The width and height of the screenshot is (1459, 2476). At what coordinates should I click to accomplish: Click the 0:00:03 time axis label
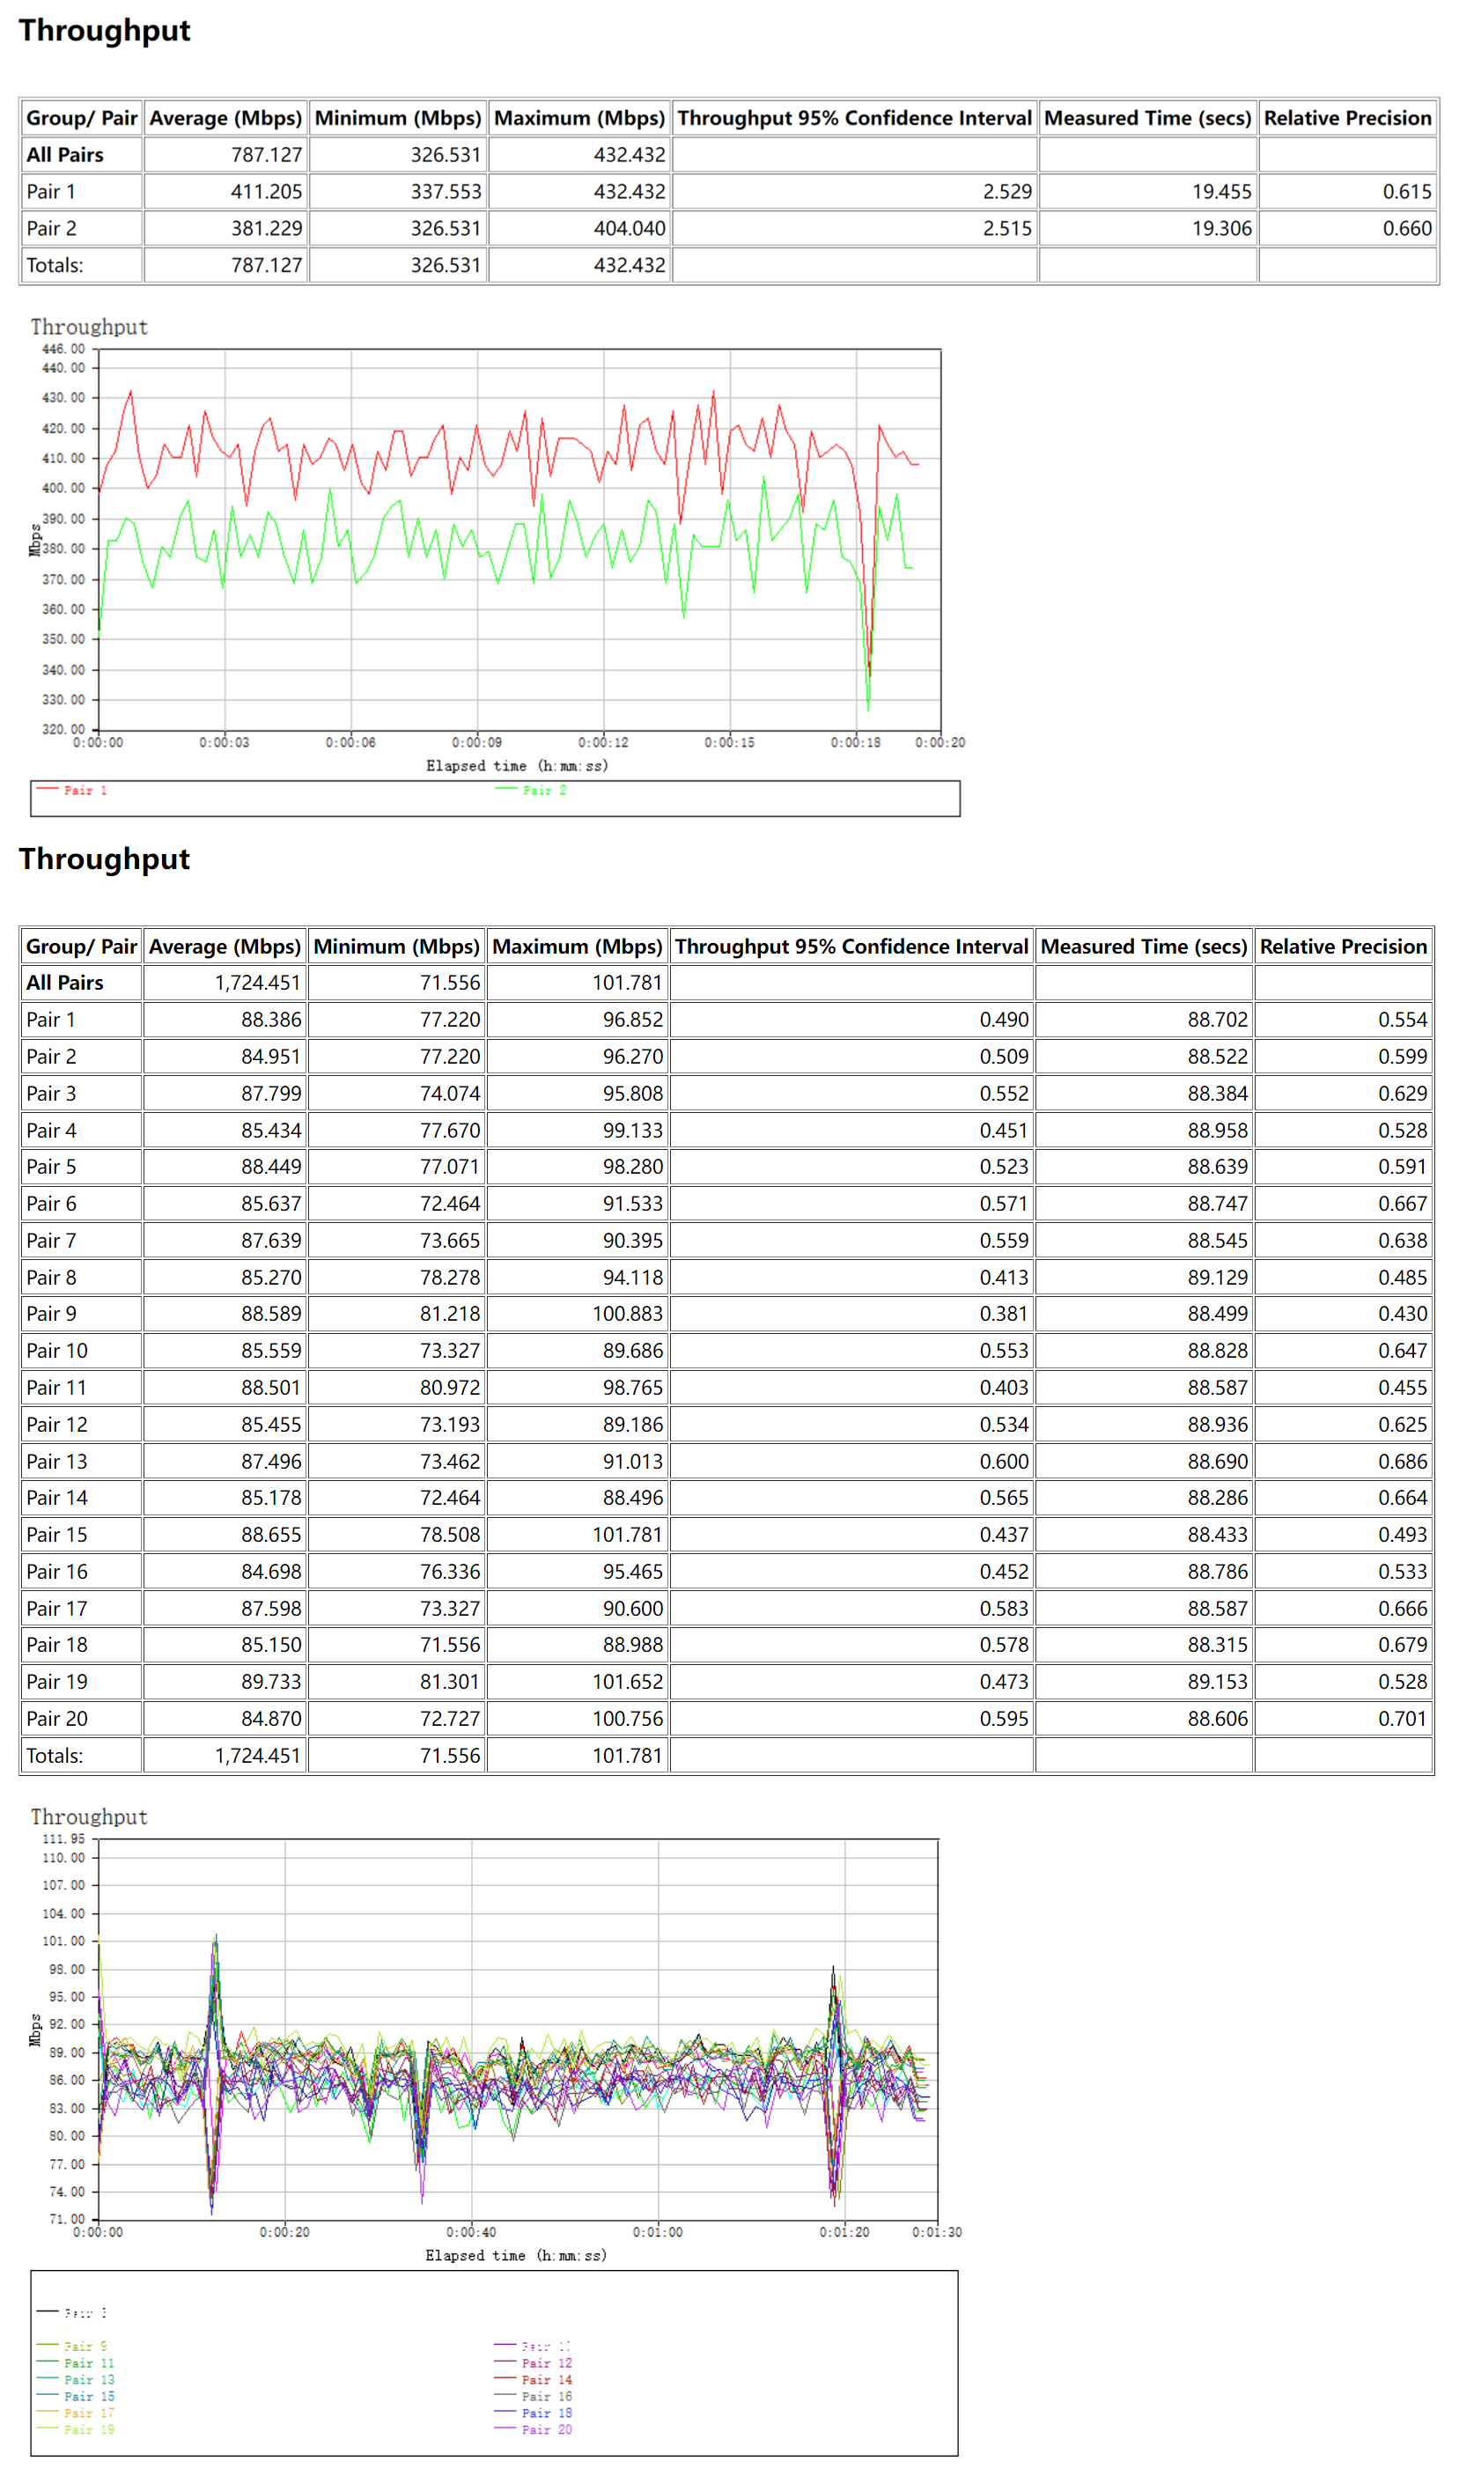tap(225, 743)
